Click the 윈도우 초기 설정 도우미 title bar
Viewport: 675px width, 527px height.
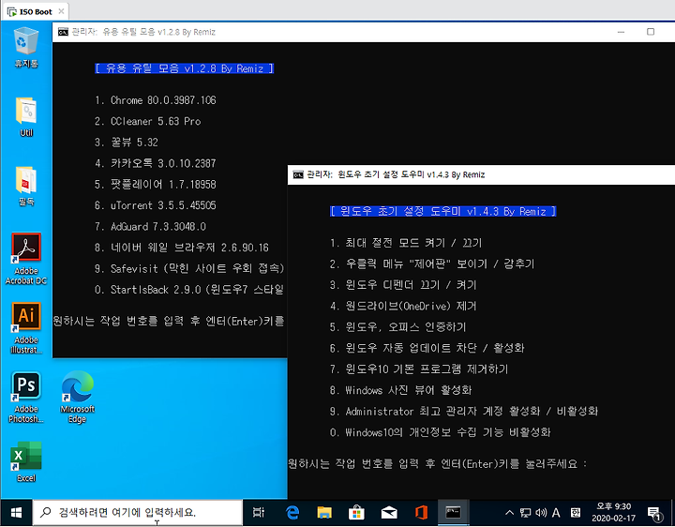coord(481,174)
